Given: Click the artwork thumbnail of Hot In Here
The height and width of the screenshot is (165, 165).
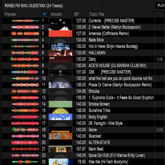Looking at the screenshot, I should 61,46.
